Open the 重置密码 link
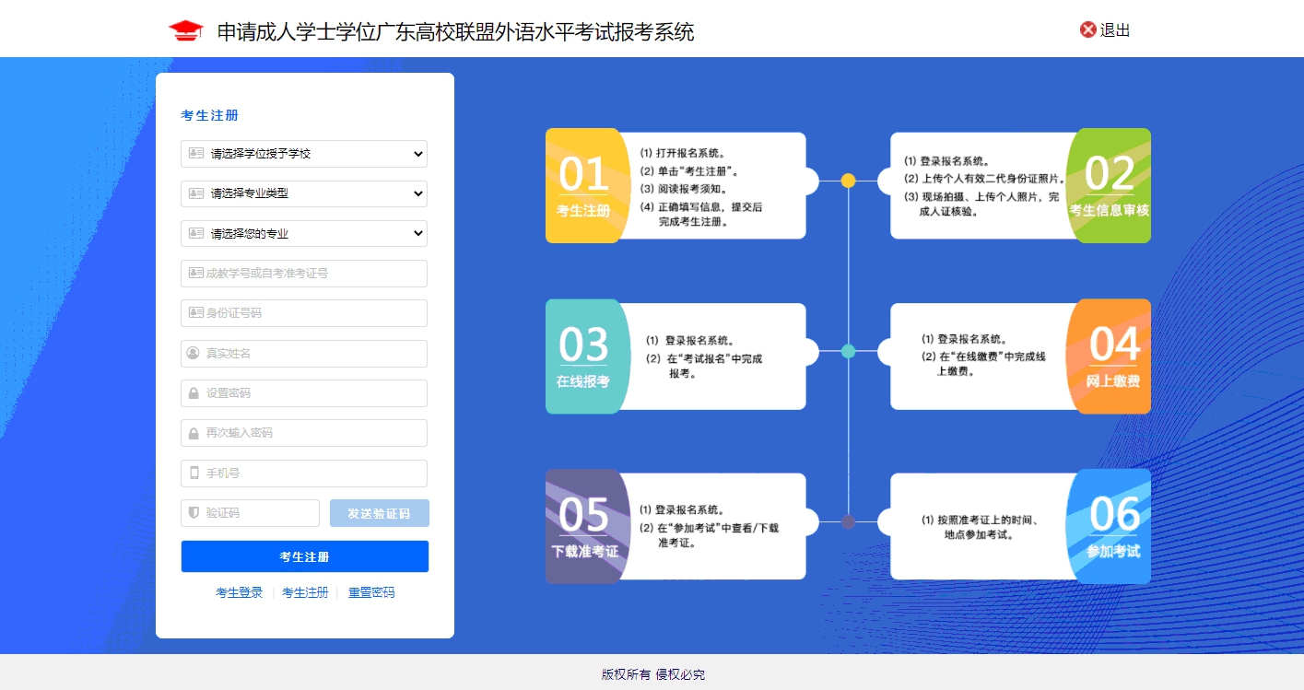Viewport: 1304px width, 690px height. pos(371,592)
